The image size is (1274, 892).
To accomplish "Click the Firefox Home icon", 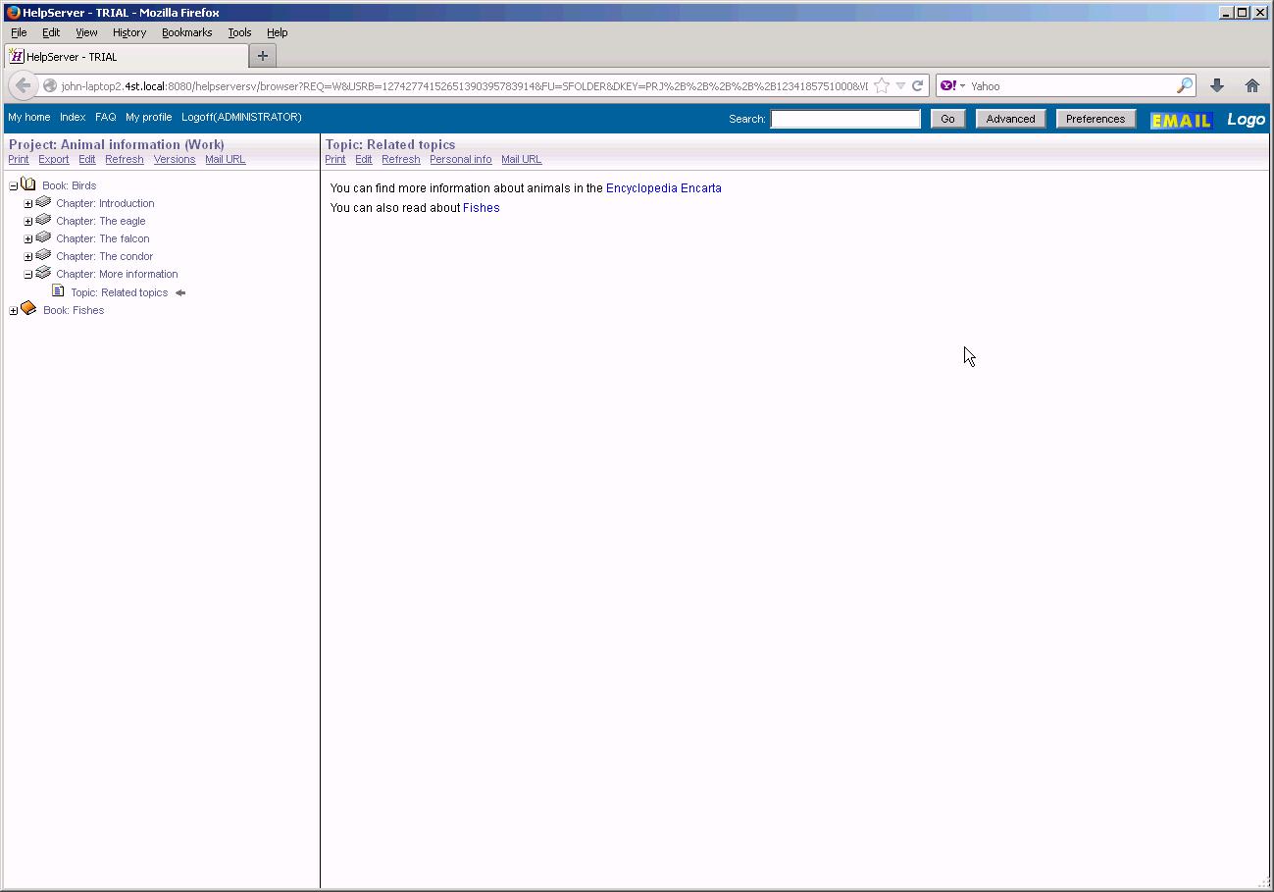I will tap(1252, 85).
